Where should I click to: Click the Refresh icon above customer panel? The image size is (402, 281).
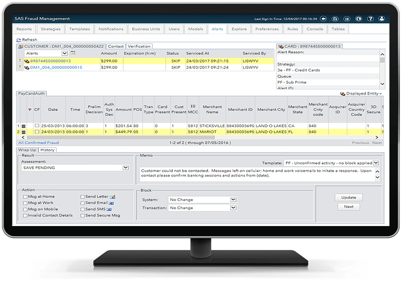19,40
